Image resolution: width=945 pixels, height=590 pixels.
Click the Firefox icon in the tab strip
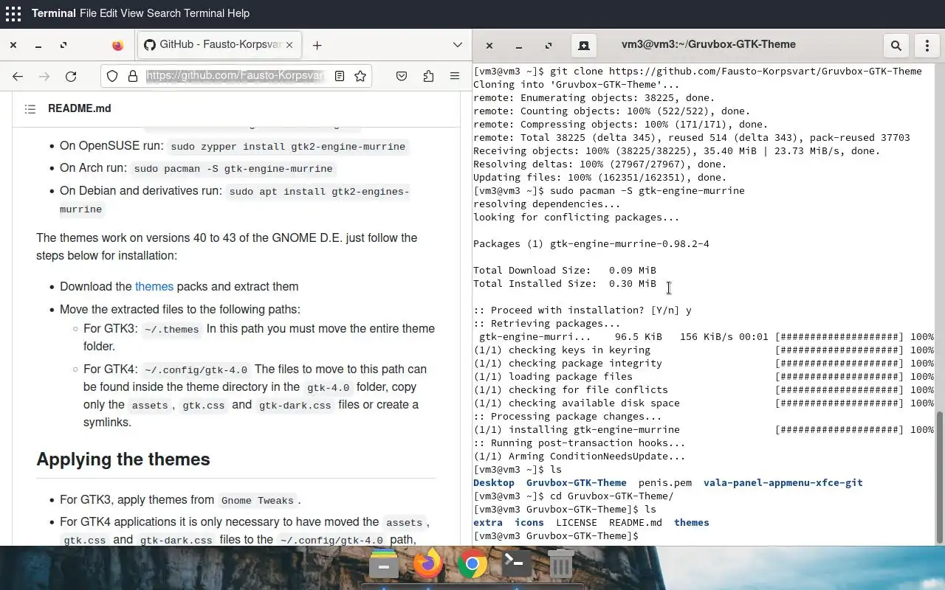[118, 45]
